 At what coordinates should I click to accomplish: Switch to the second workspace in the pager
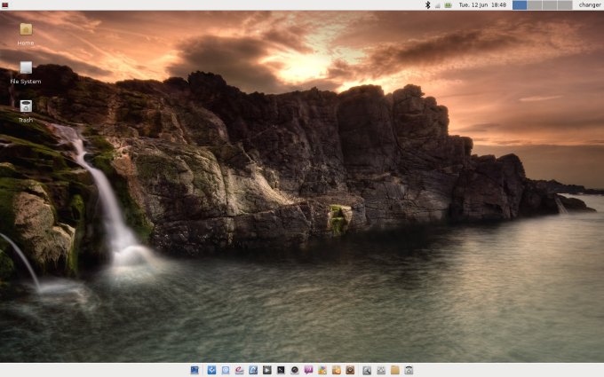535,5
